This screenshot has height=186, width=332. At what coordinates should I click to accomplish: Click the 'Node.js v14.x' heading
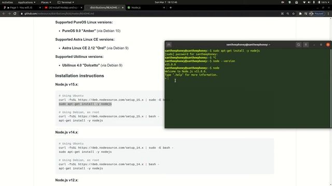[67, 132]
